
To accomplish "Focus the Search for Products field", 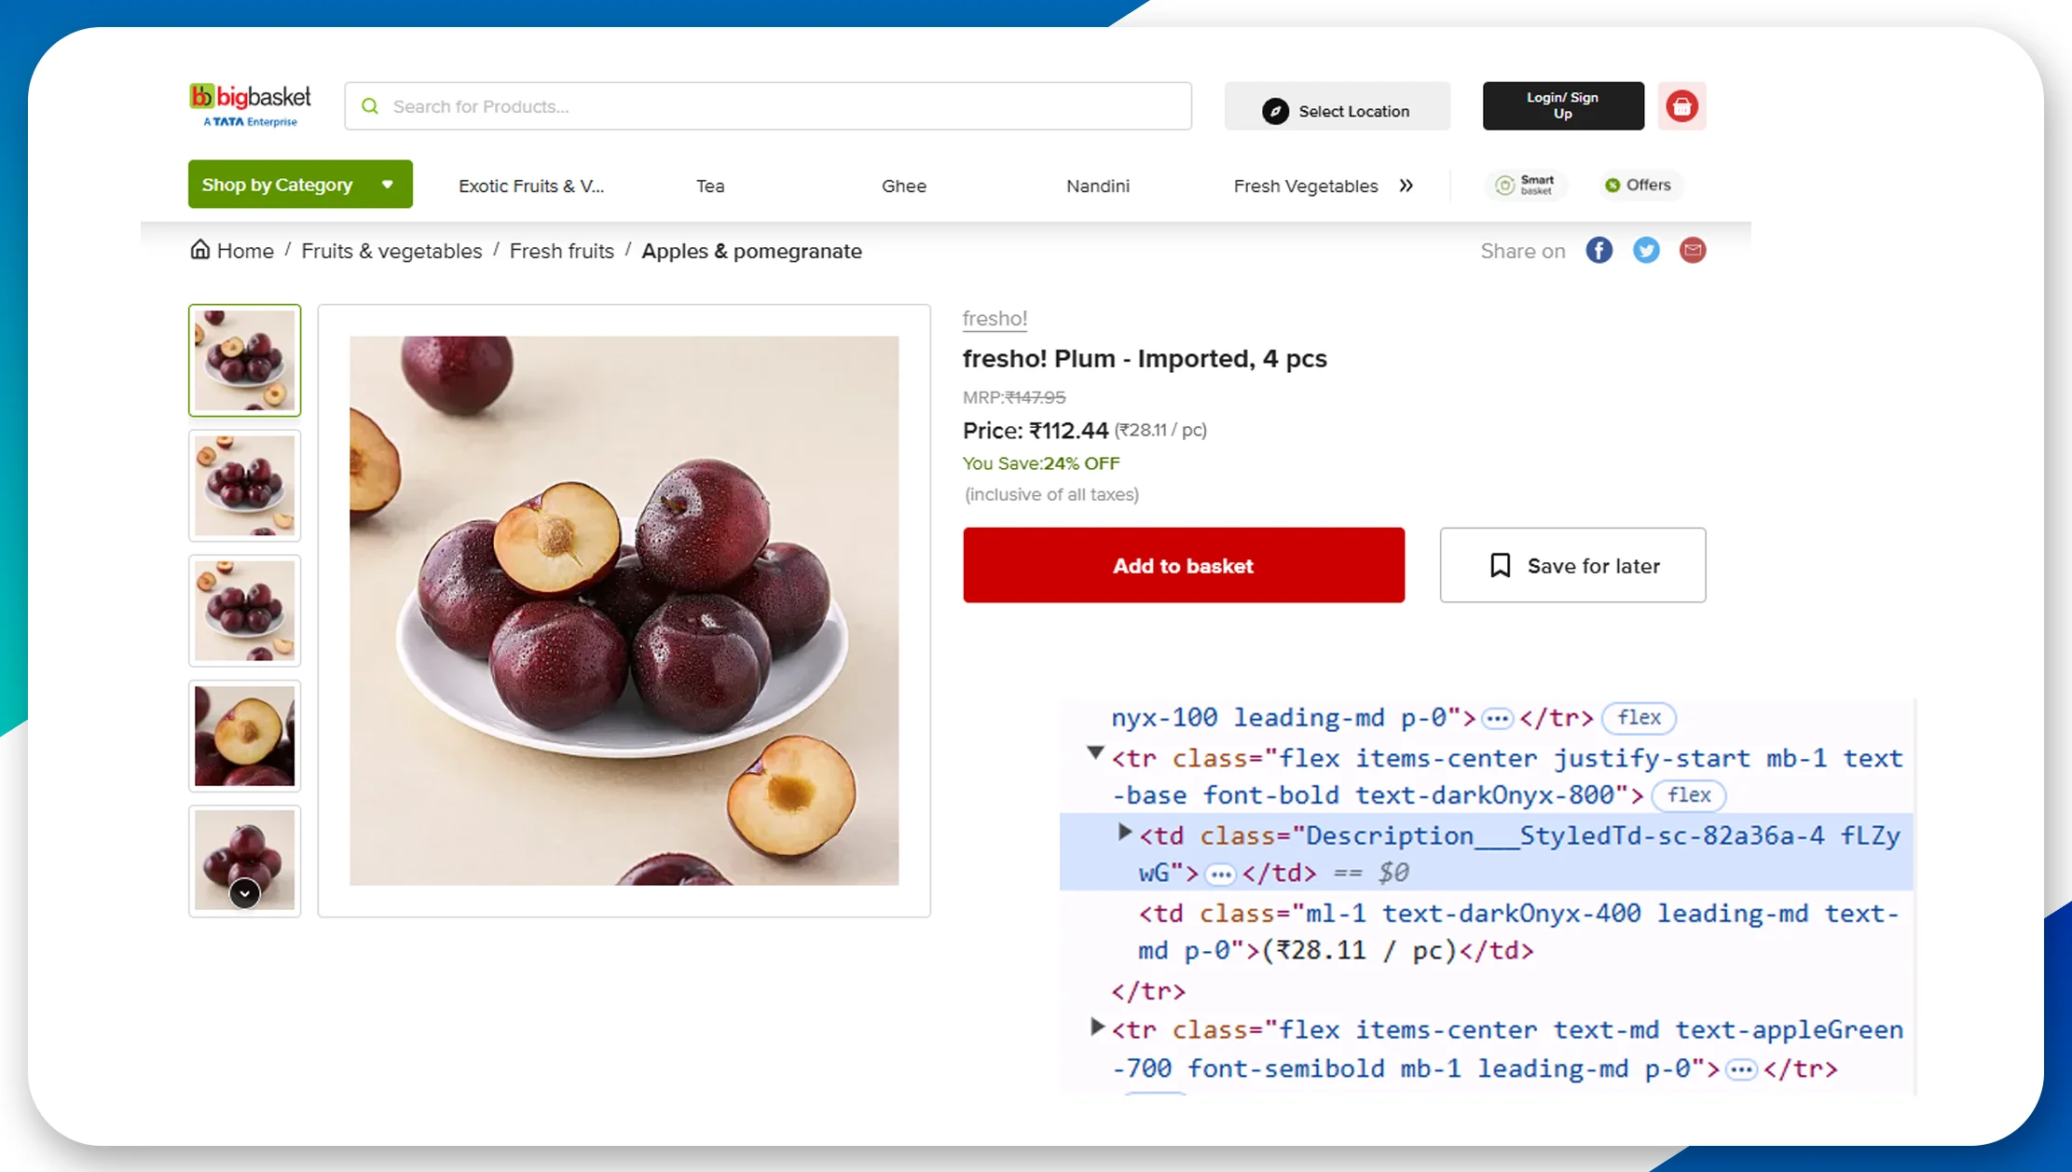I will 768,106.
